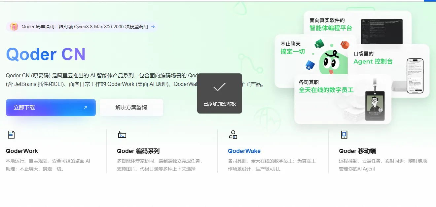The width and height of the screenshot is (436, 207).
Task: Click the 已添加到剪贴板 toast message
Action: (220, 93)
